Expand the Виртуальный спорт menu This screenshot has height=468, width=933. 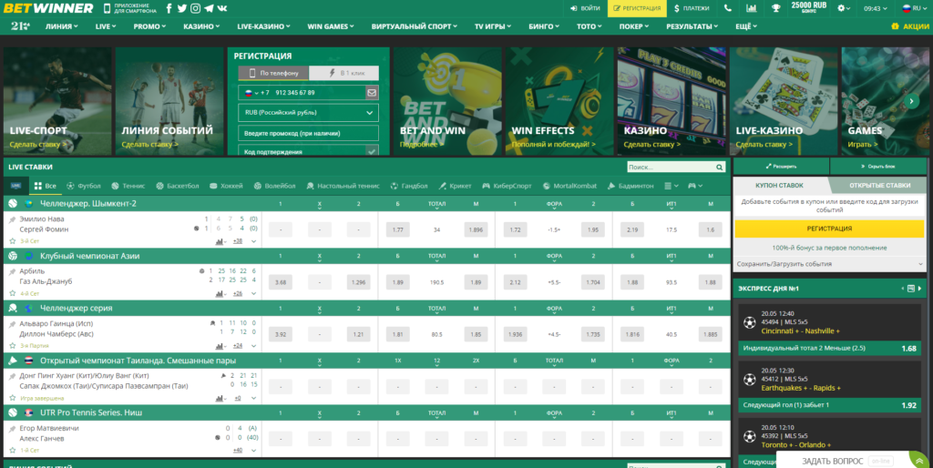414,26
